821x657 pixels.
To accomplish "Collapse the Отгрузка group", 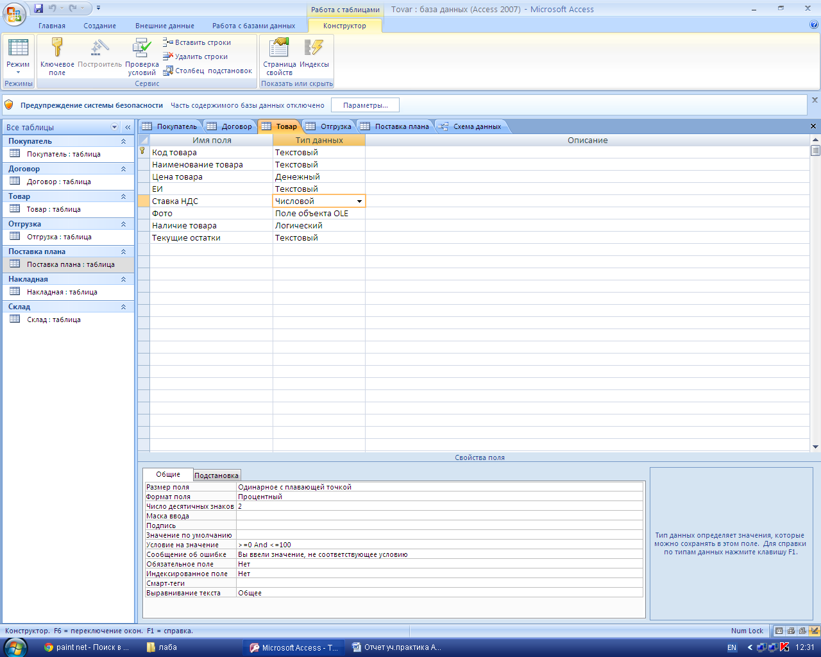I will pyautogui.click(x=123, y=224).
